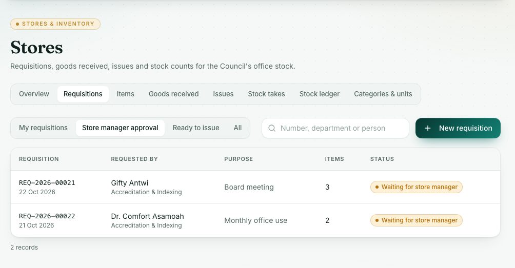Create a New requisition

[x=458, y=128]
